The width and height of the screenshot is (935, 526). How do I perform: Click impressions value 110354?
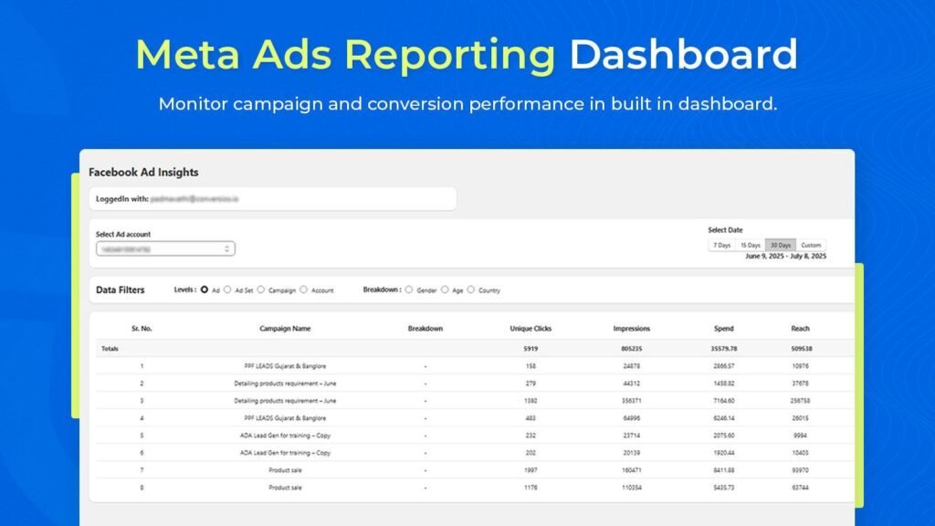tap(632, 488)
